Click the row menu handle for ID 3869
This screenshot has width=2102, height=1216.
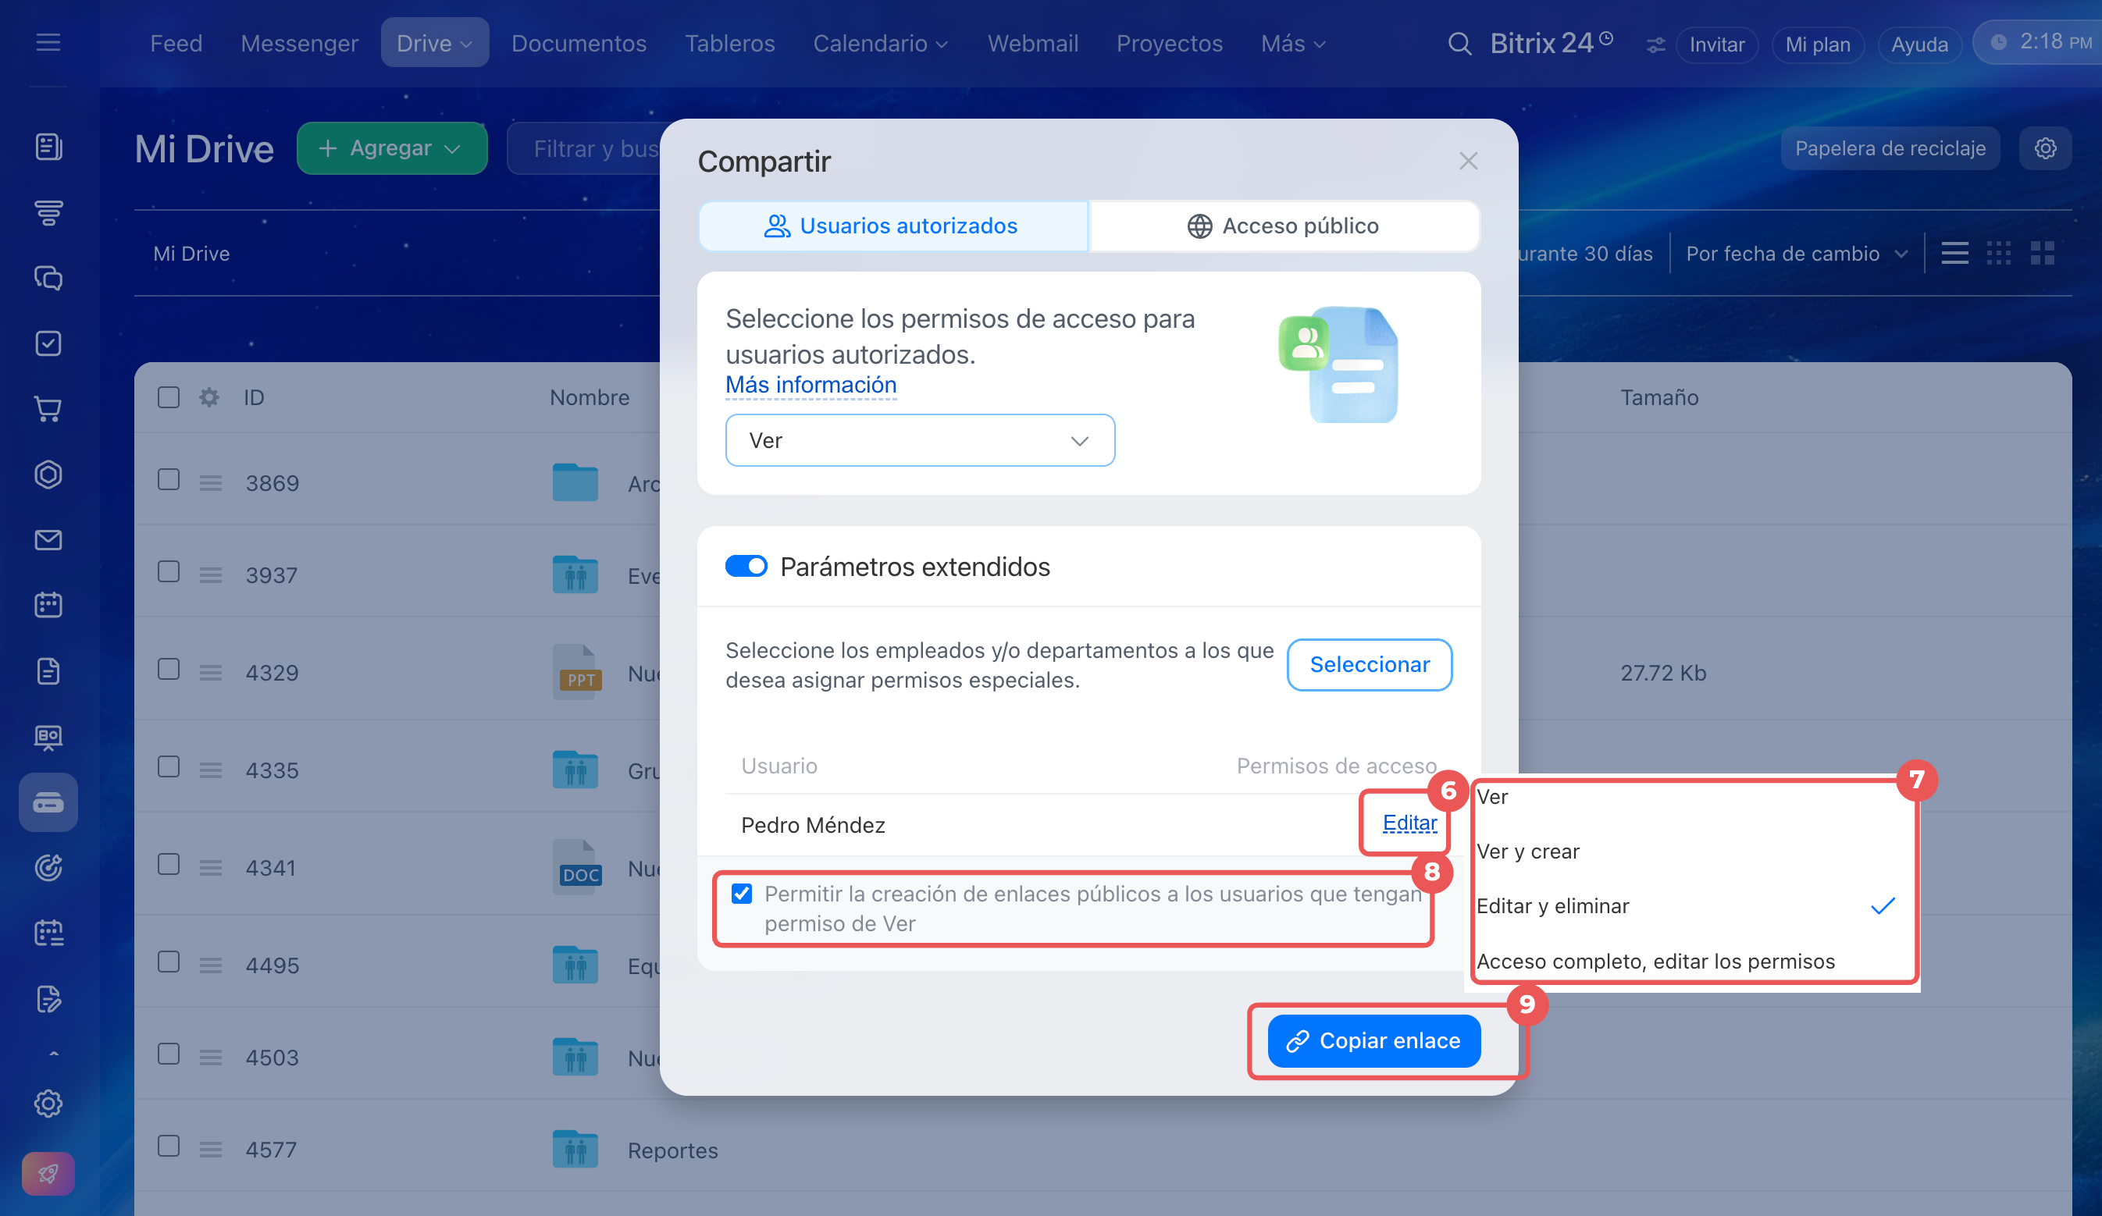click(210, 483)
